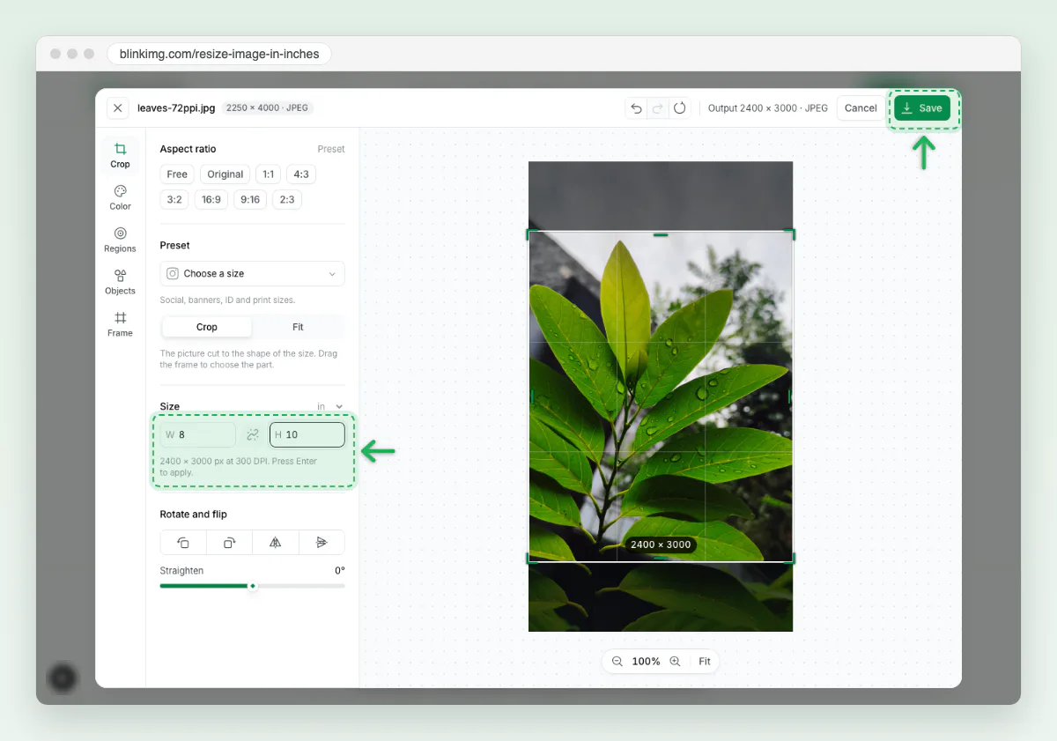Choose the Free aspect ratio
This screenshot has height=741, width=1057.
(177, 174)
